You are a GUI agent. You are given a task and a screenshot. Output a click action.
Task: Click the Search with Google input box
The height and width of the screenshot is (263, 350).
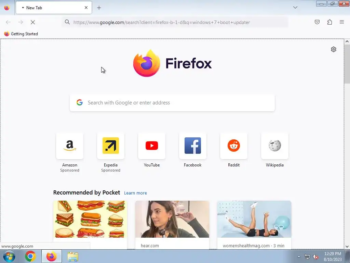172,103
